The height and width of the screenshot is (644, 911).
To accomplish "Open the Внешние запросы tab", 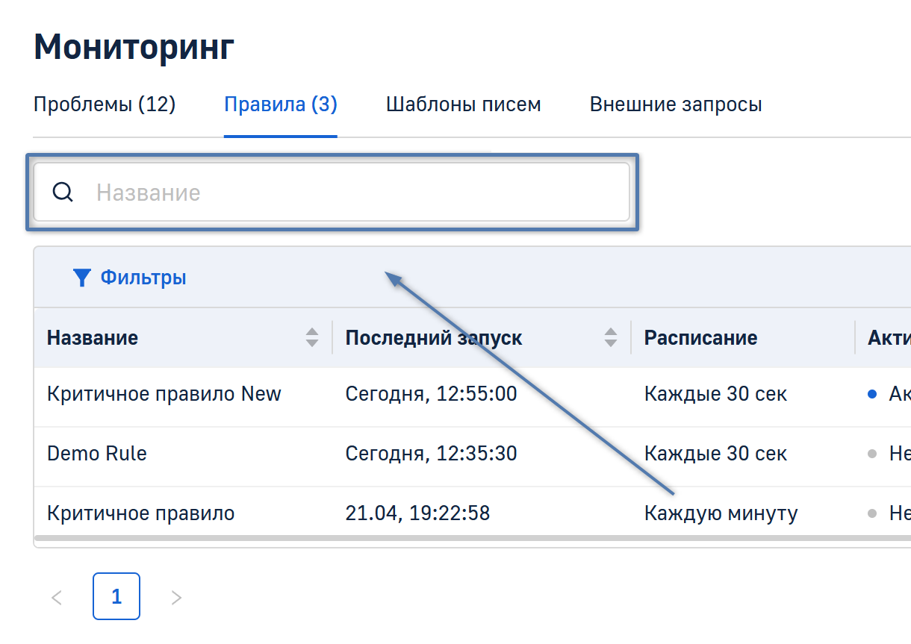I will [676, 104].
